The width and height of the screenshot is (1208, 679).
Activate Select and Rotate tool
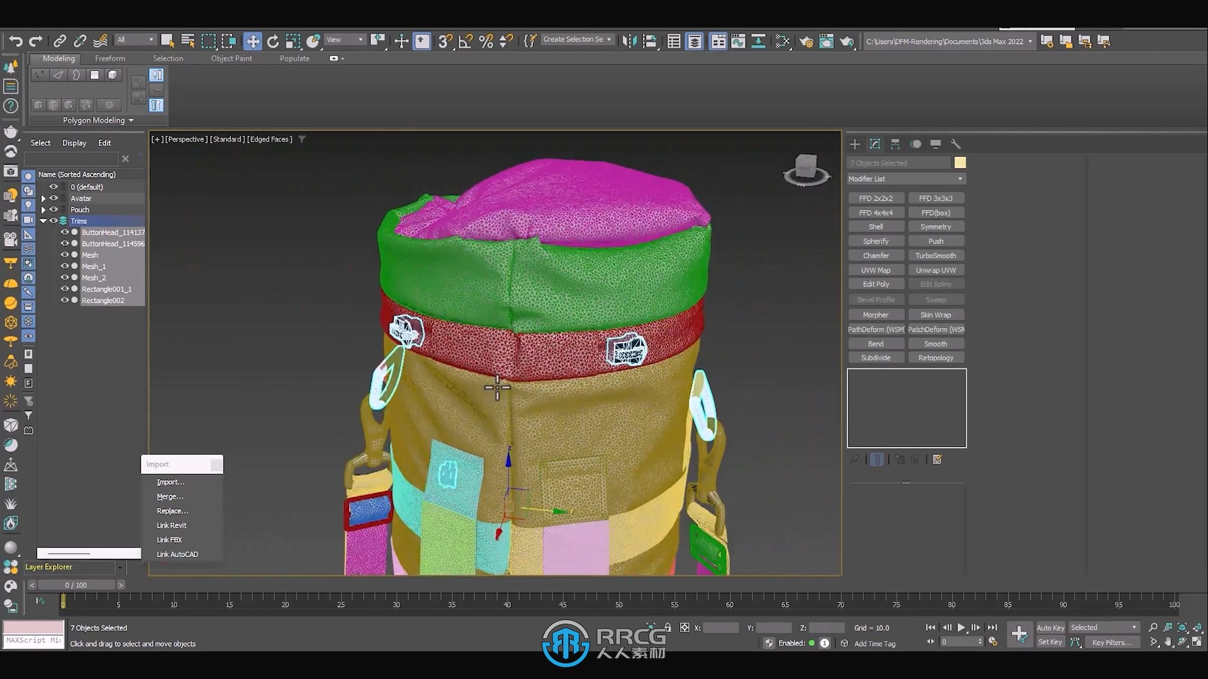pyautogui.click(x=273, y=41)
